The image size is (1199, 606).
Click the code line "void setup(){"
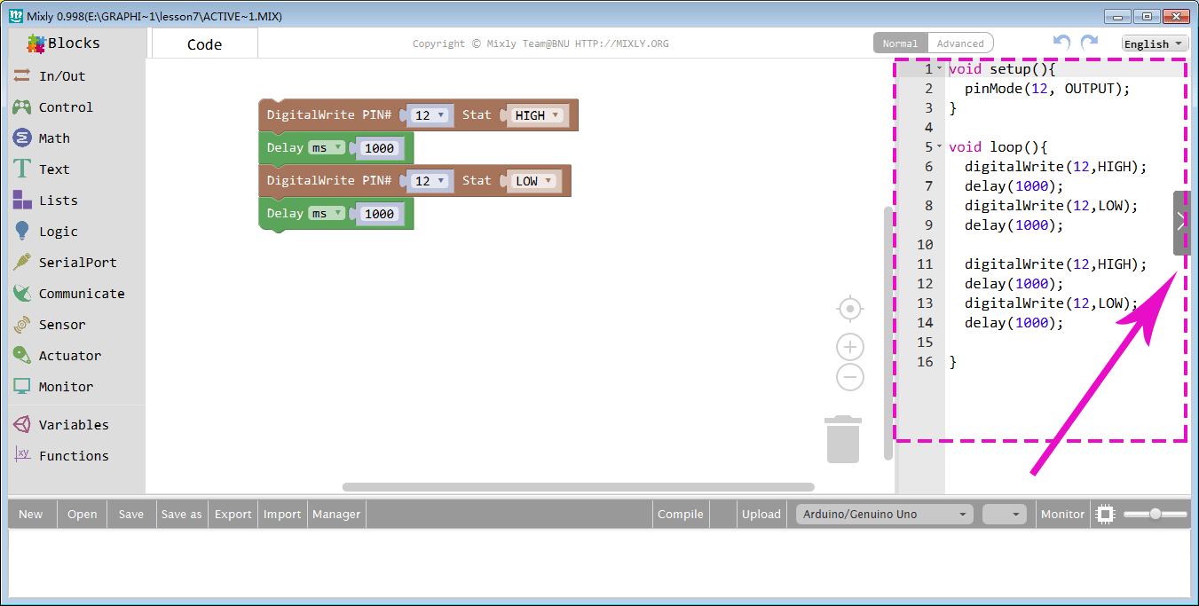(1003, 69)
